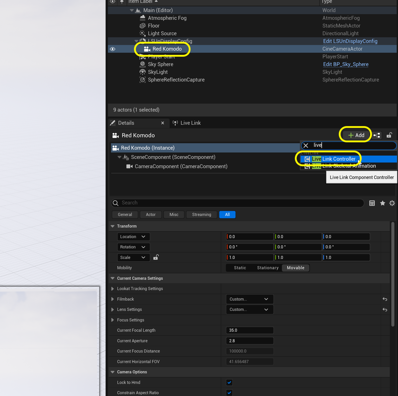Open property matrix table icon

pyautogui.click(x=372, y=203)
